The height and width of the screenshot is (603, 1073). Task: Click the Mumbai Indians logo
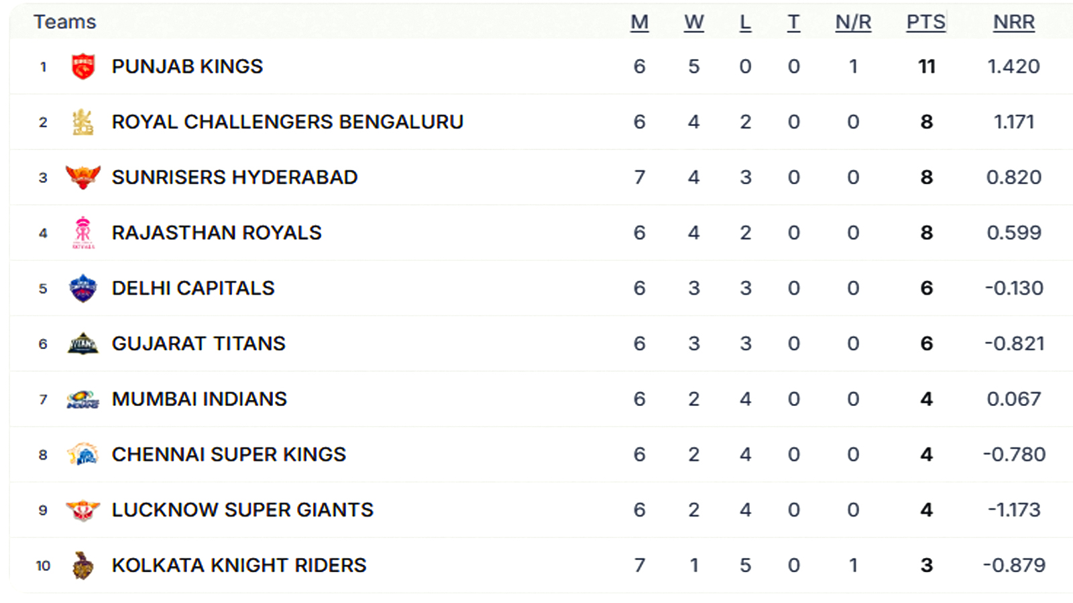pos(83,399)
